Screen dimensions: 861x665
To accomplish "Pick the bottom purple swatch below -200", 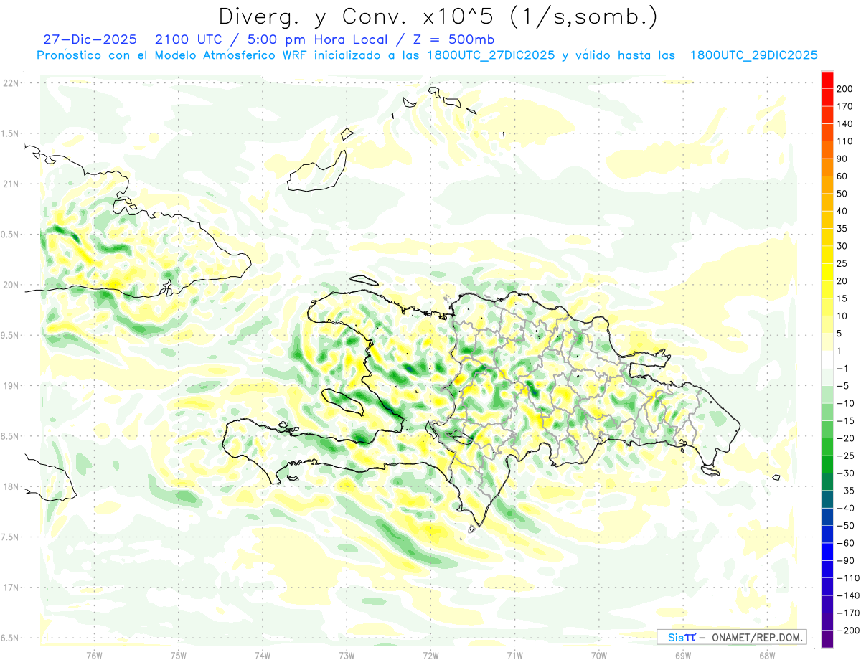I will [x=827, y=639].
